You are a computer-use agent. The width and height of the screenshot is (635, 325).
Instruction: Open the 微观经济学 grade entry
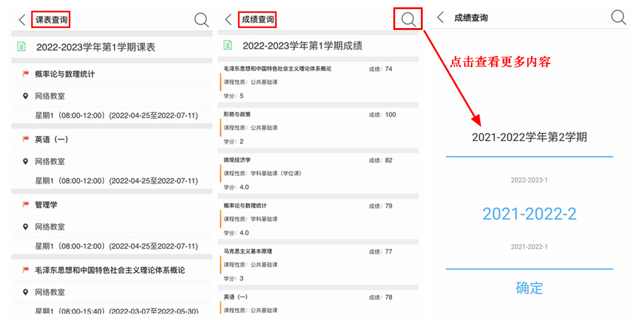(318, 173)
